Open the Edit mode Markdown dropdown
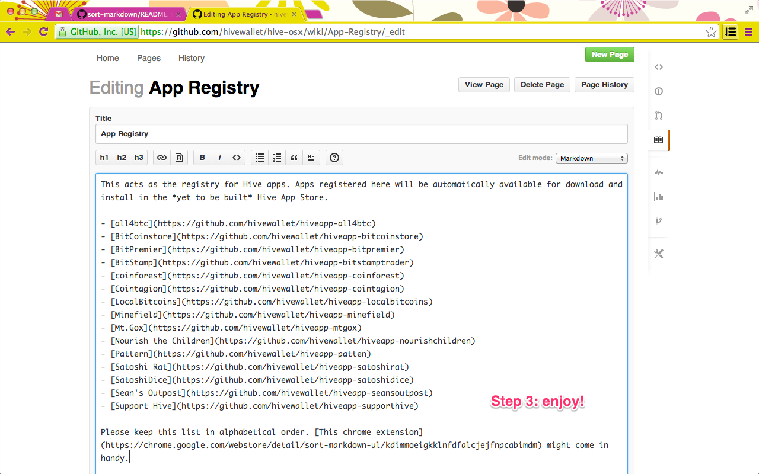The width and height of the screenshot is (759, 474). pyautogui.click(x=591, y=158)
